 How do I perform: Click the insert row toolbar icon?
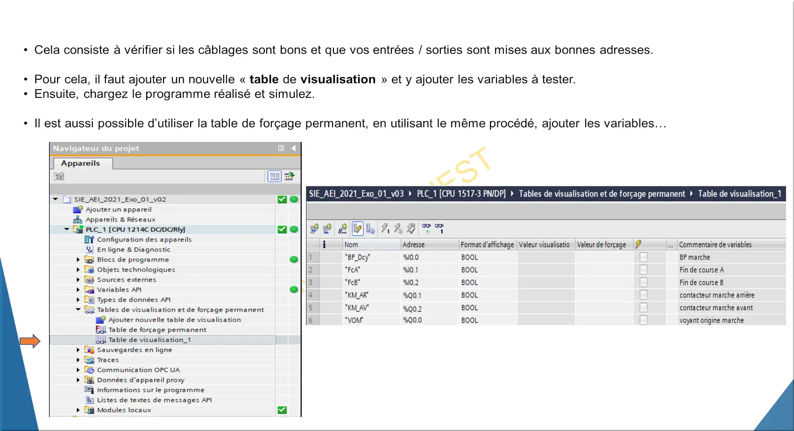click(x=314, y=229)
